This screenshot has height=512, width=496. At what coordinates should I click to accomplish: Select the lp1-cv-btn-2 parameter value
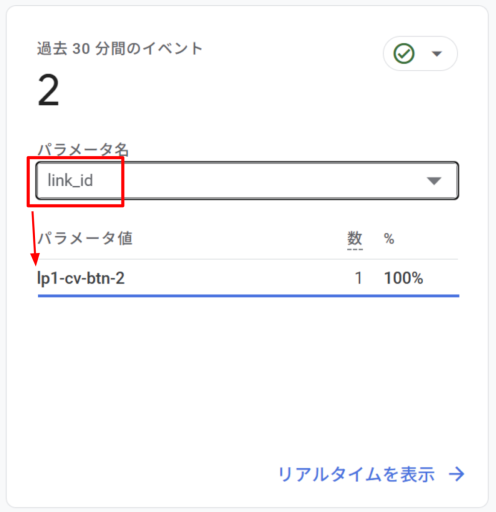(81, 278)
